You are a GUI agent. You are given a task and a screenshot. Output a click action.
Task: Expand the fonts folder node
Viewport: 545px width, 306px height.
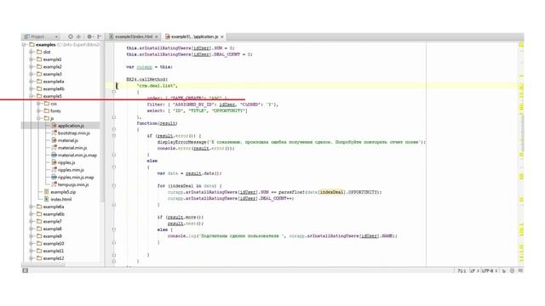38,111
